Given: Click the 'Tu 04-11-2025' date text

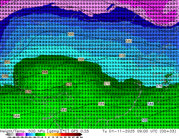Looking at the screenshot, I should [x=119, y=131].
